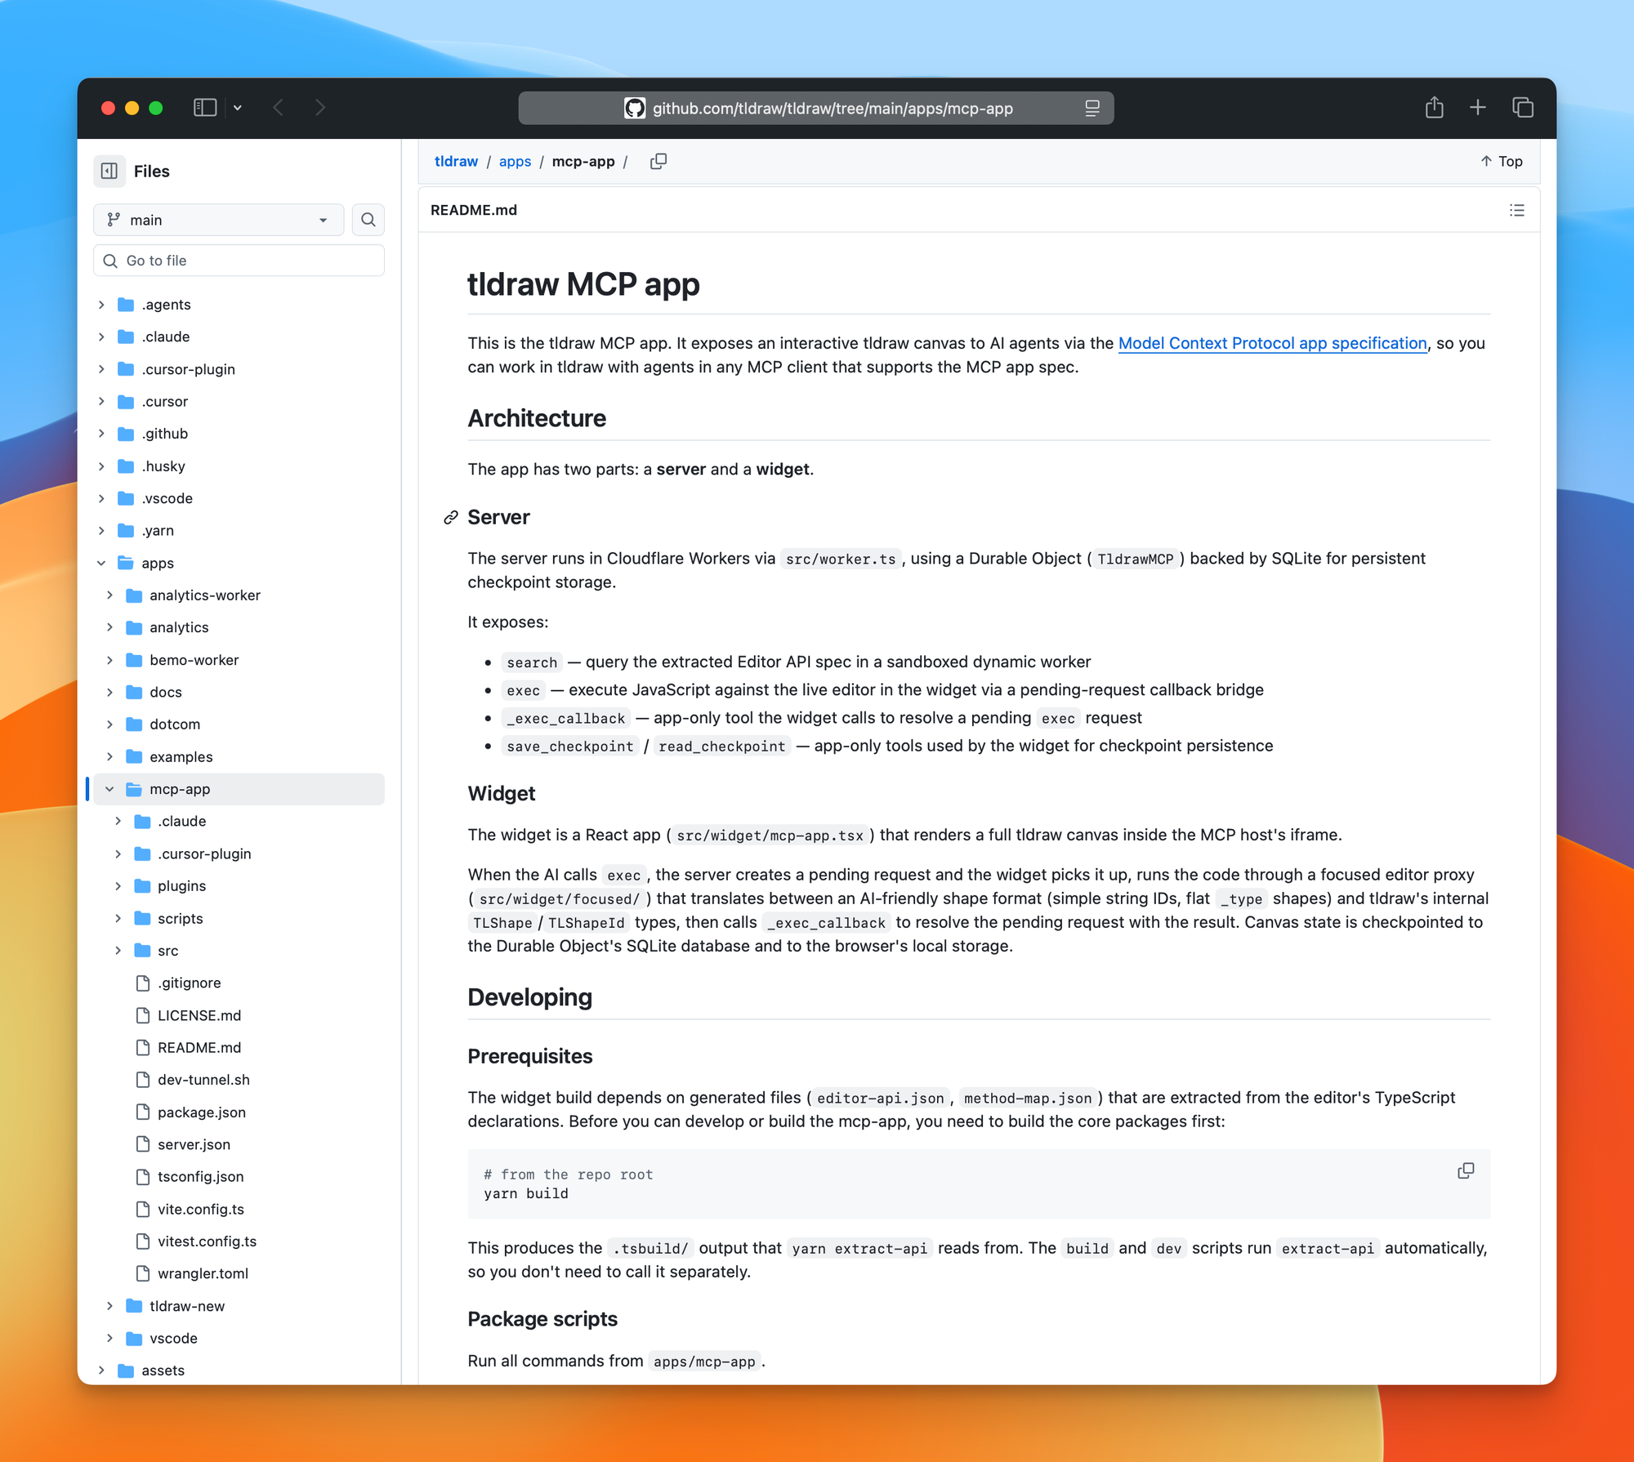
Task: Expand the plugins folder
Action: (x=118, y=886)
